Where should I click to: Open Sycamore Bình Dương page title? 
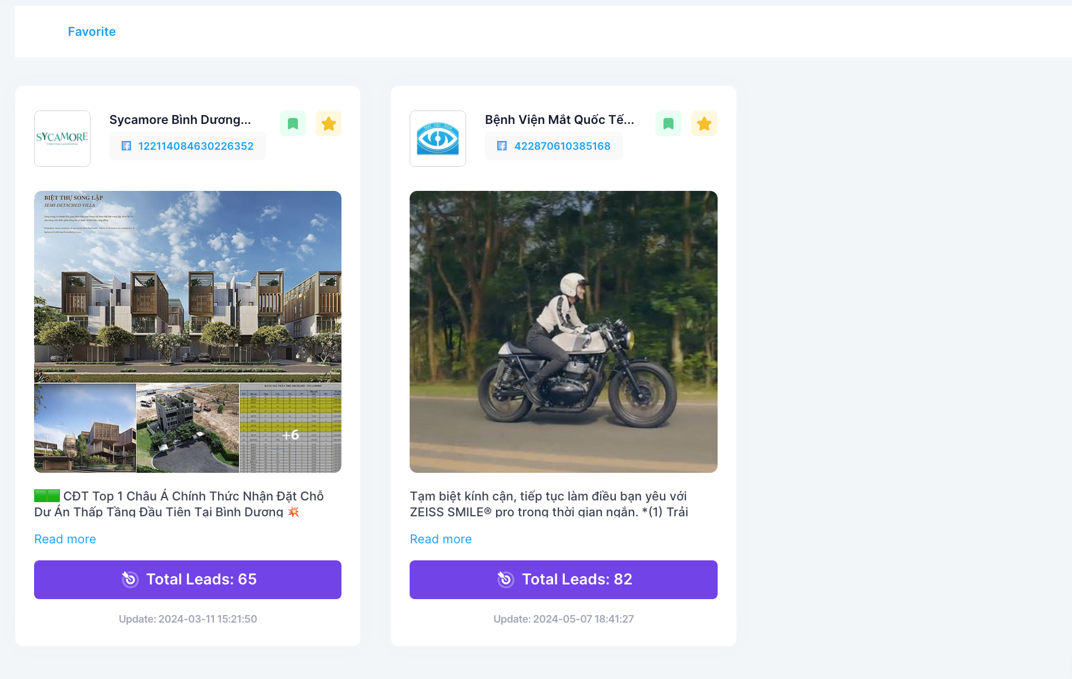180,120
